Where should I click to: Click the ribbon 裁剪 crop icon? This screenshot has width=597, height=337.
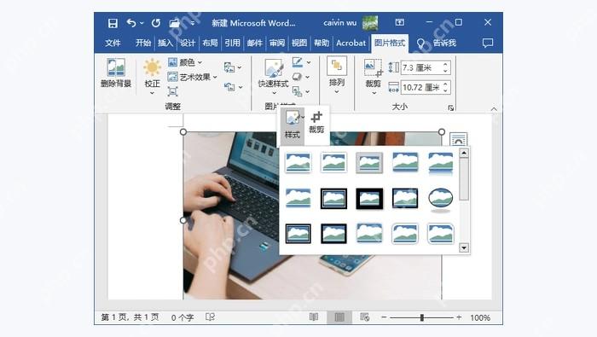(373, 68)
